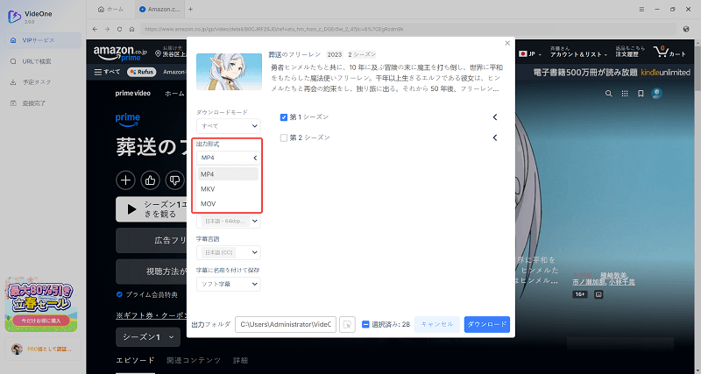The height and width of the screenshot is (374, 701).
Task: Click the 小林千晃 cast link
Action: pyautogui.click(x=621, y=282)
